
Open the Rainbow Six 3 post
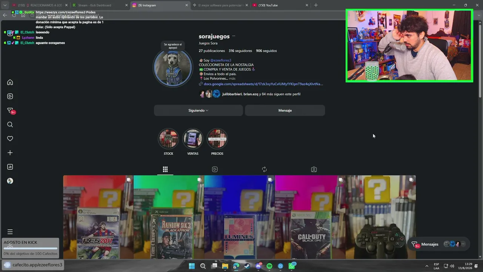click(169, 217)
